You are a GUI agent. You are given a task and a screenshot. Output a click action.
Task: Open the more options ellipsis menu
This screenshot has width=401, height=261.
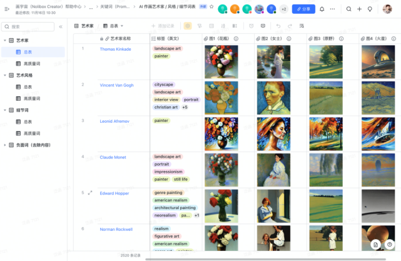click(x=332, y=9)
